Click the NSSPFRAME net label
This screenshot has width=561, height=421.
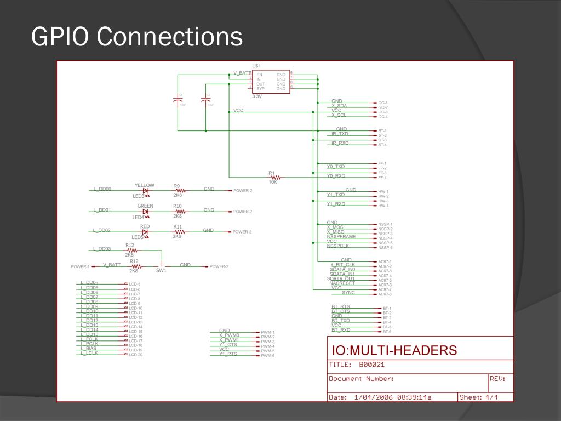[341, 237]
